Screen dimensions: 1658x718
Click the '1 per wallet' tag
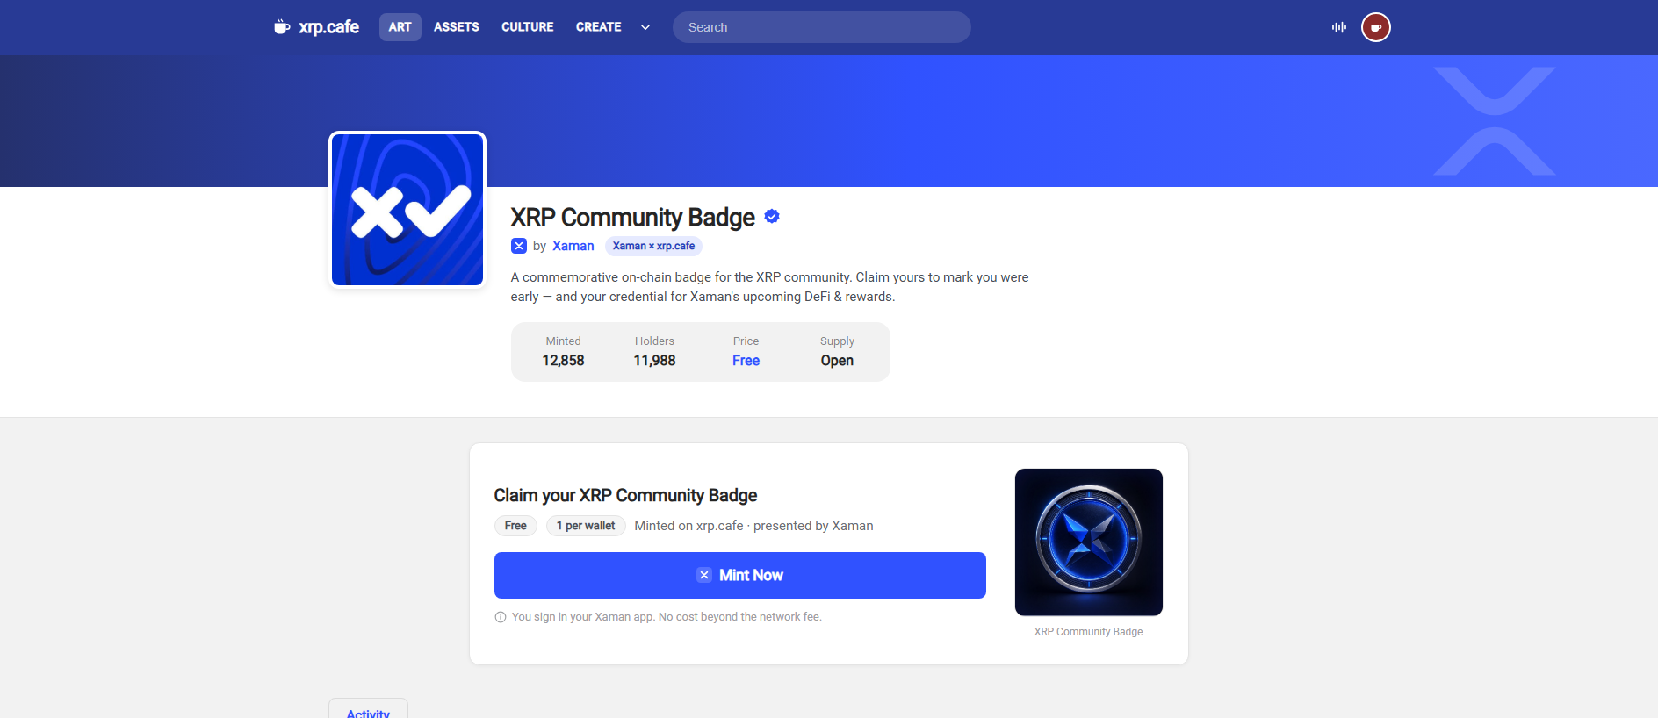pos(586,526)
